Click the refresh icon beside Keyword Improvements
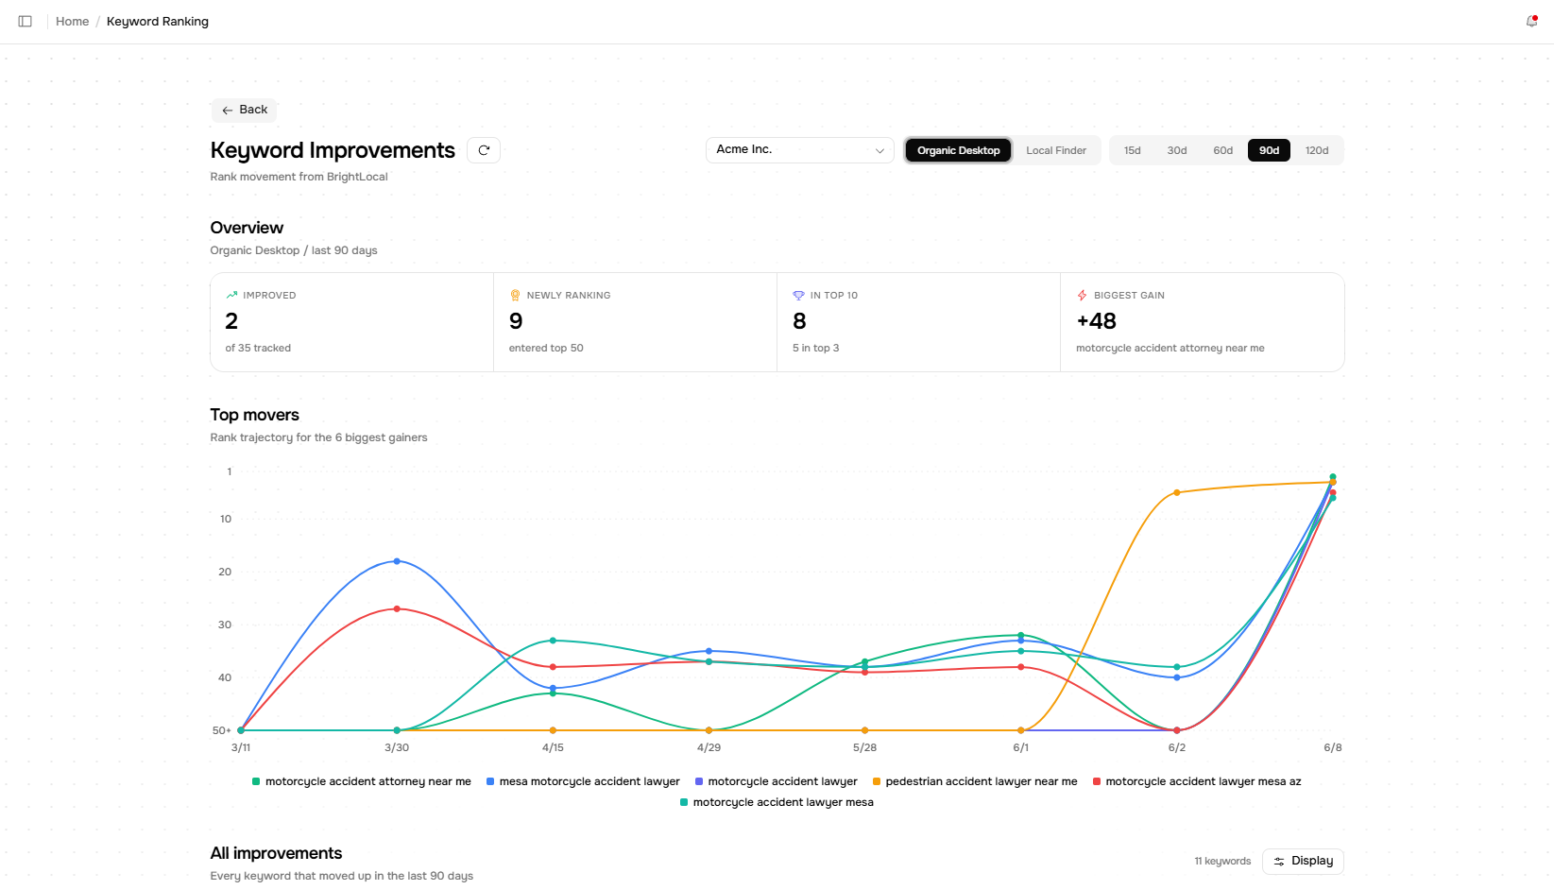The height and width of the screenshot is (890, 1554). [484, 150]
